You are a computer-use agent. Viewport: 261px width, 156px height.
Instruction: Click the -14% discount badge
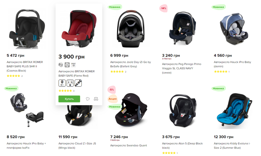pos(163,8)
